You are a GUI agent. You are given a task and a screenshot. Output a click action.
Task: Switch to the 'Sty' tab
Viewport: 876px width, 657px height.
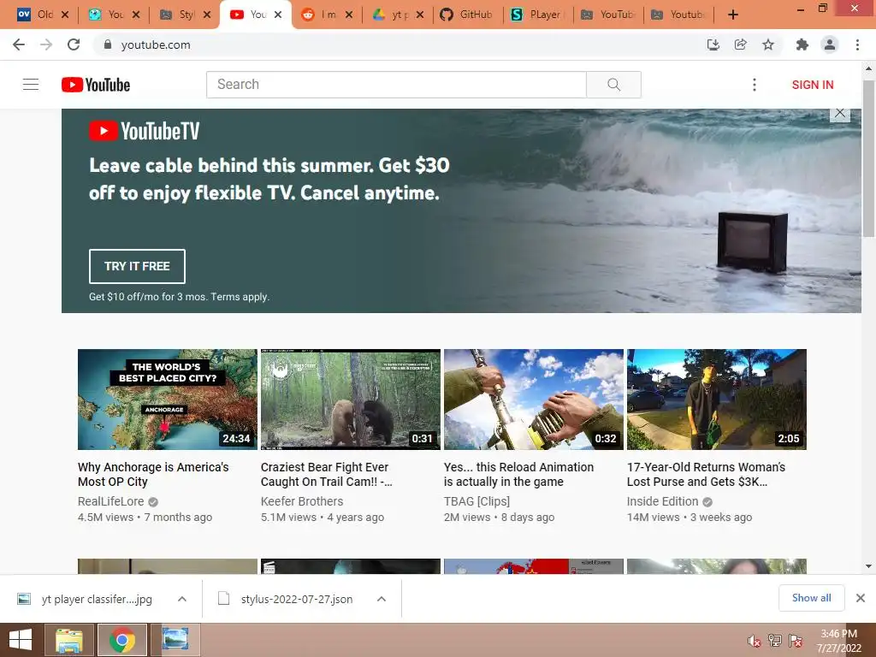[x=185, y=15]
